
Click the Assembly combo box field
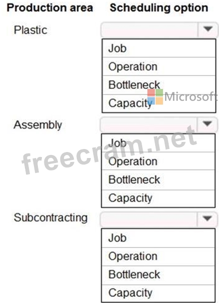[x=149, y=124]
